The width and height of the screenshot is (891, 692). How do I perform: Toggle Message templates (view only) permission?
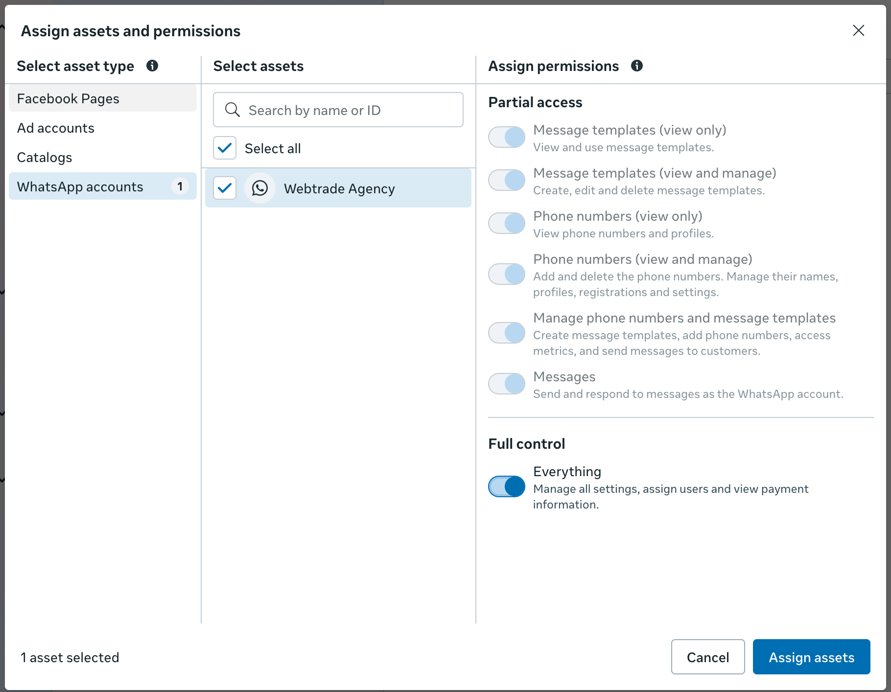[x=507, y=137]
